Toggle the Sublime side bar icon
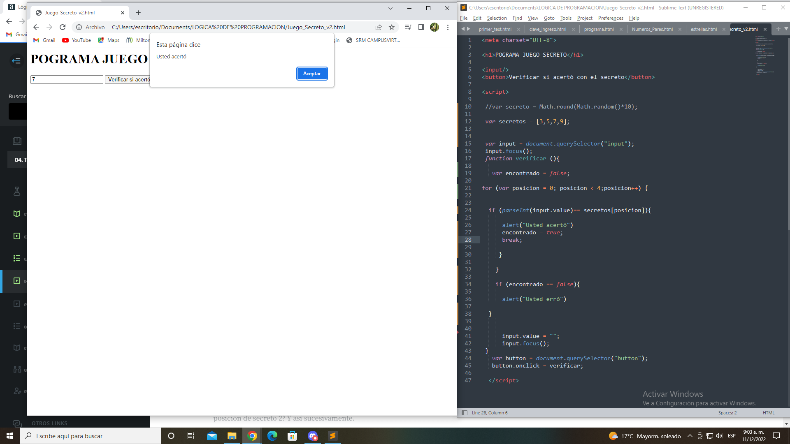The height and width of the screenshot is (444, 790). point(465,413)
